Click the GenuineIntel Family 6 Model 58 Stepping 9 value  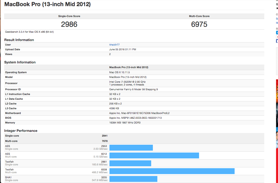(x=134, y=89)
